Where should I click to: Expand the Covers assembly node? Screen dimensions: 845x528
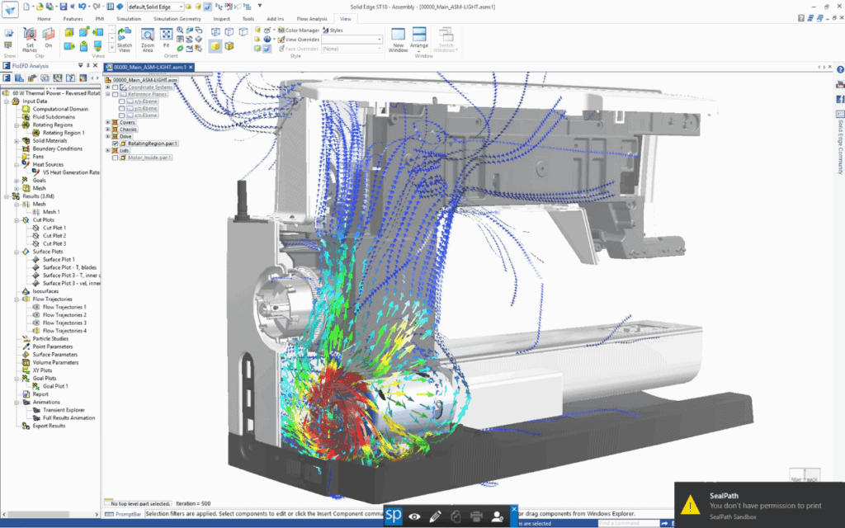108,123
